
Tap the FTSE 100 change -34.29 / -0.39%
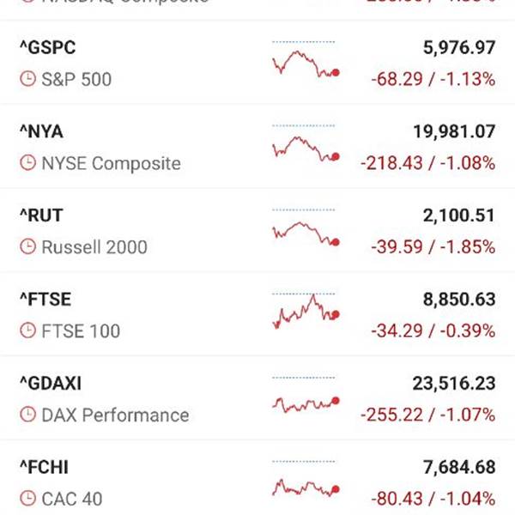pos(433,330)
